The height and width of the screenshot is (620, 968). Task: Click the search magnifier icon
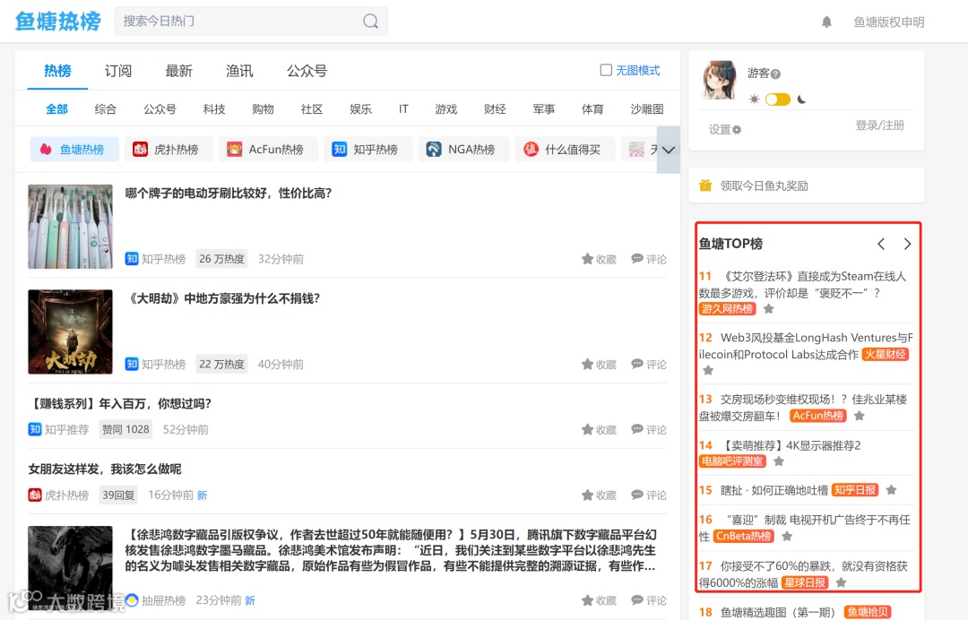(370, 21)
